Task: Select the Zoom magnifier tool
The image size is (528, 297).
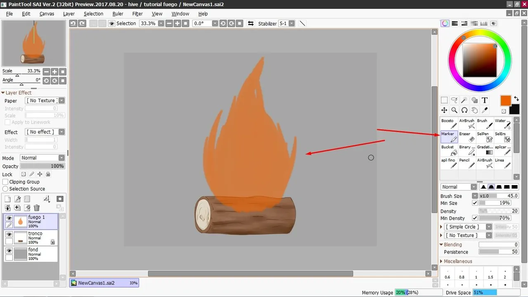Action: pos(454,110)
